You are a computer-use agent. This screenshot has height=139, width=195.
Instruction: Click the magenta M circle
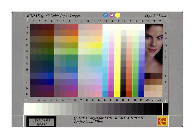pyautogui.click(x=111, y=15)
